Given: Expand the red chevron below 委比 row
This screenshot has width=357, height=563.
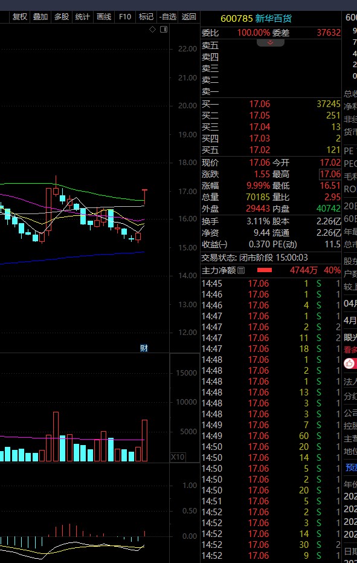Looking at the screenshot, I should [270, 42].
